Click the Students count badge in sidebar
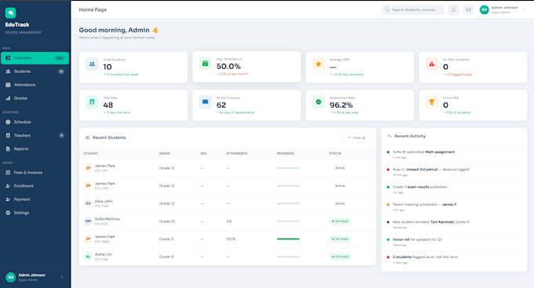This screenshot has width=534, height=288. pyautogui.click(x=61, y=71)
